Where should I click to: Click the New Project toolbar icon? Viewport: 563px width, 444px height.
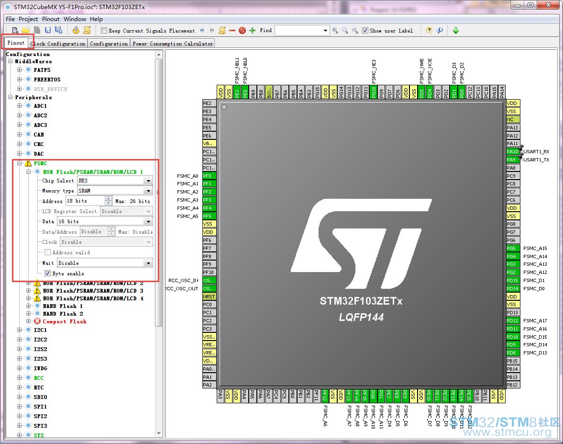click(x=15, y=31)
